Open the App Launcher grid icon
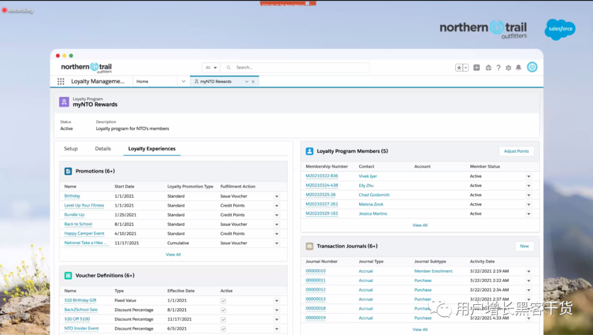 [x=61, y=81]
